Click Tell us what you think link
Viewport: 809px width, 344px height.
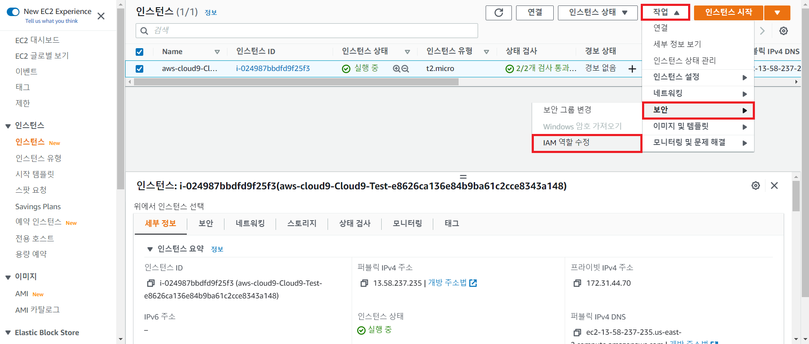click(52, 21)
